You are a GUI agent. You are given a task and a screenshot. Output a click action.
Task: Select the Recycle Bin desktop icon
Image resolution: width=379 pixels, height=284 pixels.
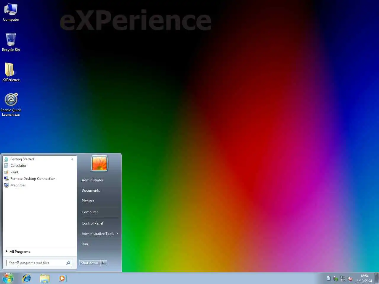point(11,42)
